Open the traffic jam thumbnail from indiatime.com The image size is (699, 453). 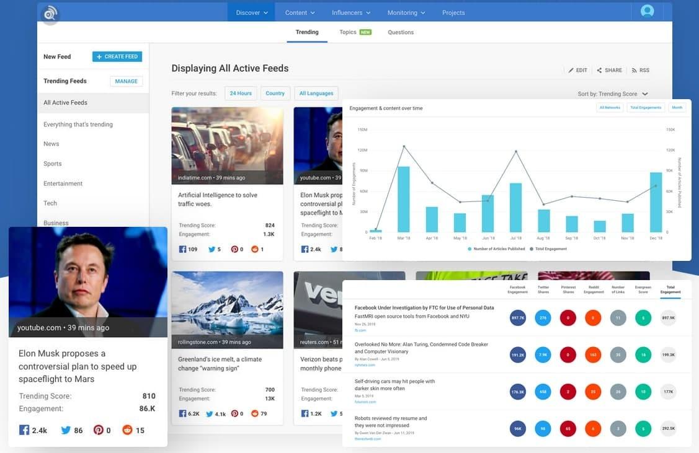coord(227,146)
